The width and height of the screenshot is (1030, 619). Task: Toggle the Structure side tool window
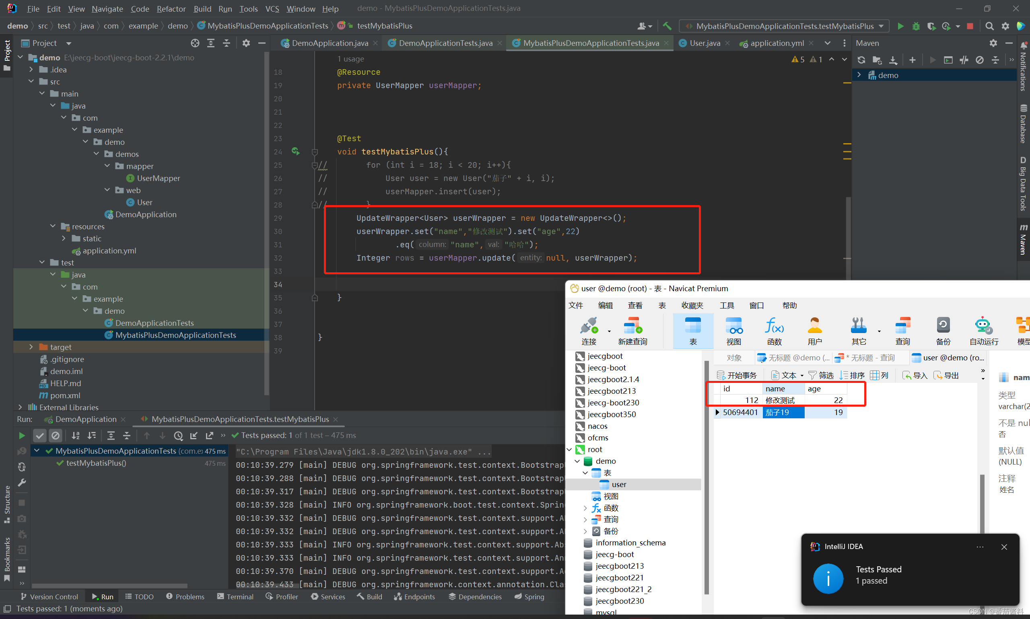tap(7, 504)
